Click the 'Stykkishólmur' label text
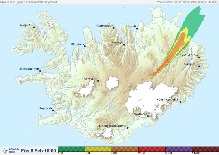 coord(29,69)
